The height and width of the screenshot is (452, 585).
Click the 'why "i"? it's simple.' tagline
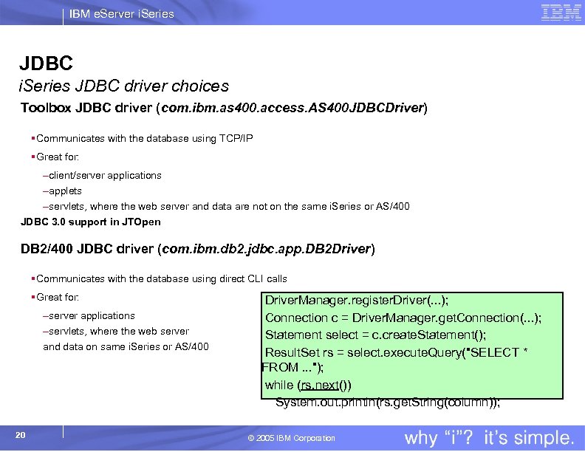pyautogui.click(x=489, y=438)
